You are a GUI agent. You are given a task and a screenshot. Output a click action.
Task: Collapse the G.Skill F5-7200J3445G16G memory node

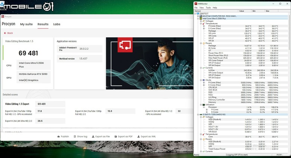[x=198, y=115]
